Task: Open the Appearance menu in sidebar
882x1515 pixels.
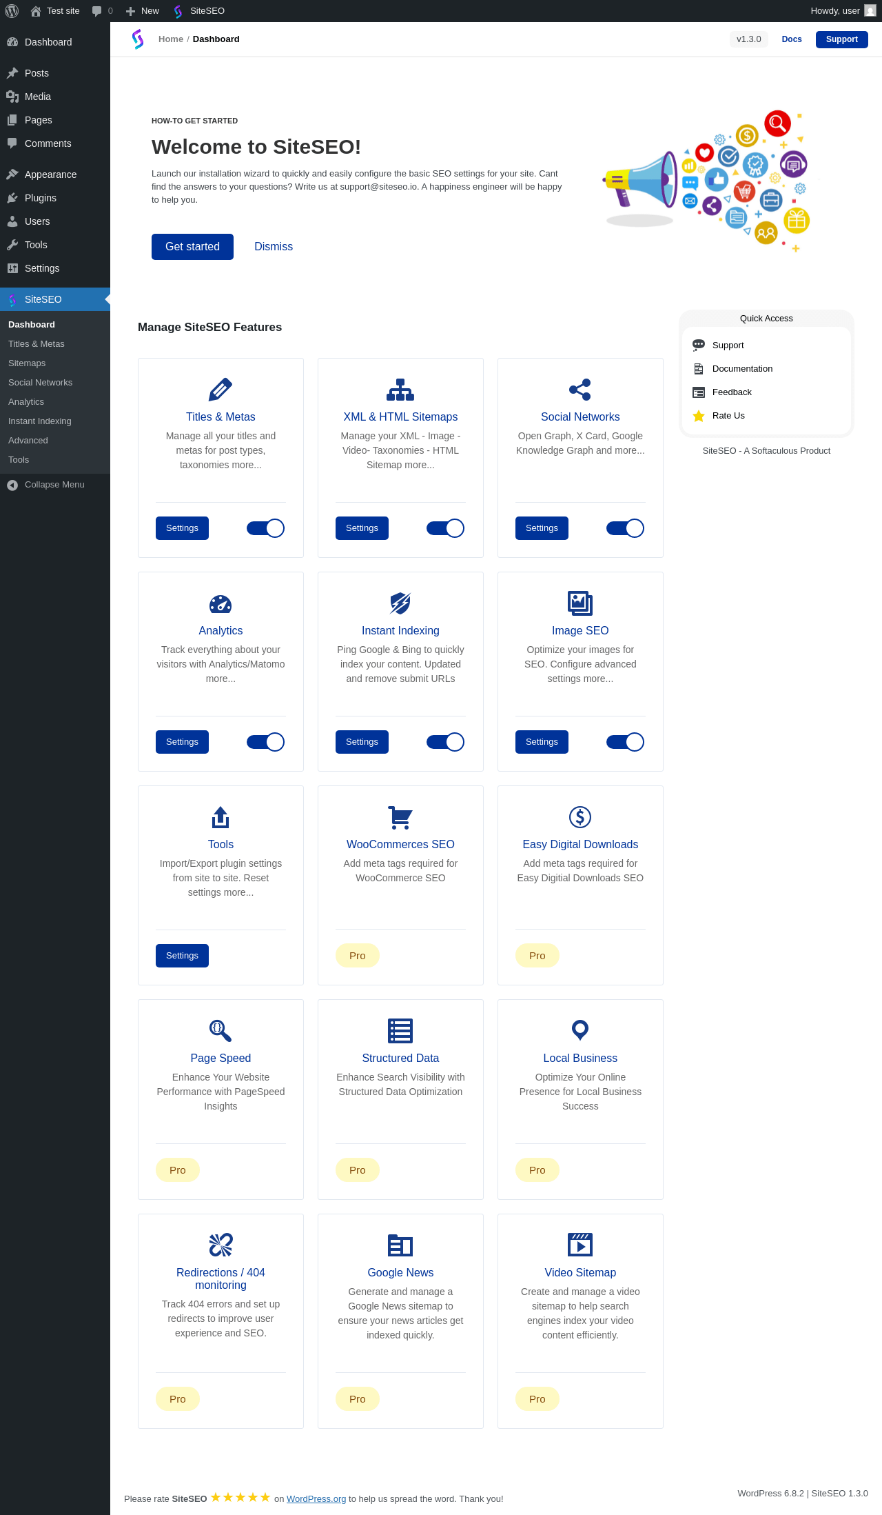Action: pos(55,174)
